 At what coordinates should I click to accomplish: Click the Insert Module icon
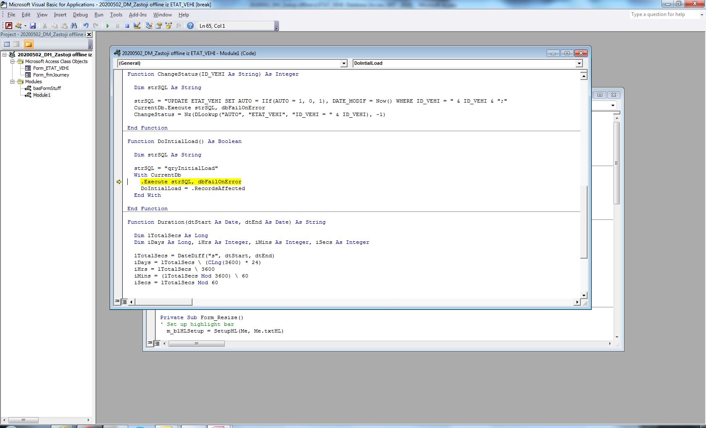pos(18,26)
